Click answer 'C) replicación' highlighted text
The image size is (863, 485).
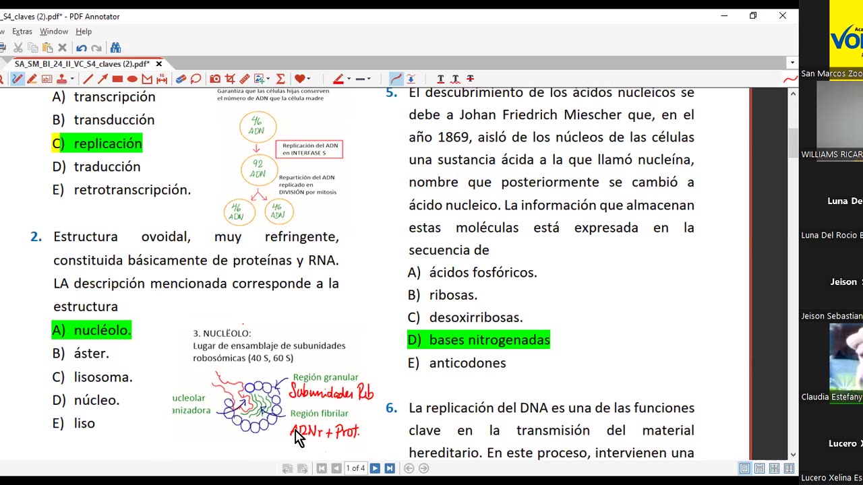pos(97,143)
